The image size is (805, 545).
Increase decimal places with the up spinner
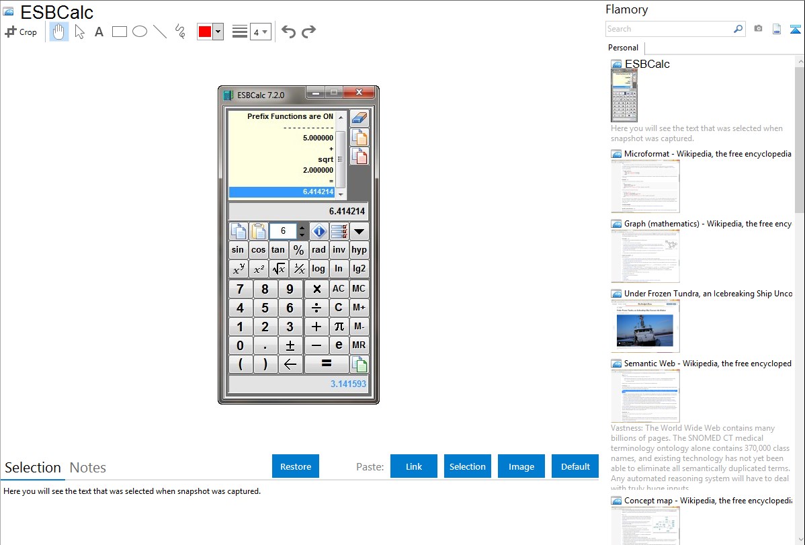click(x=302, y=228)
